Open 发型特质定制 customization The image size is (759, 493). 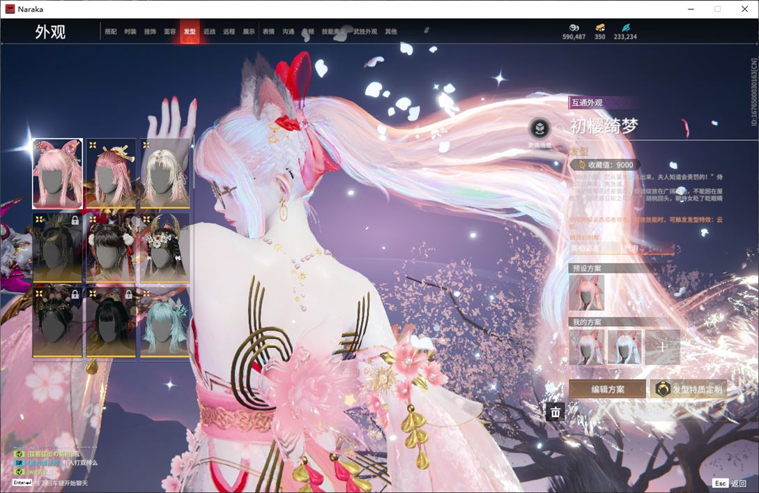tap(689, 389)
